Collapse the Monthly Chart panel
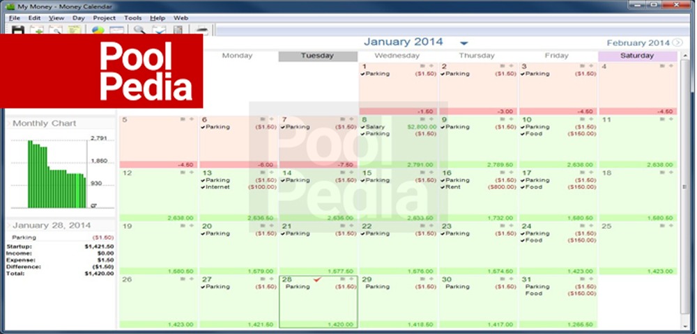697x334 pixels. point(9,124)
